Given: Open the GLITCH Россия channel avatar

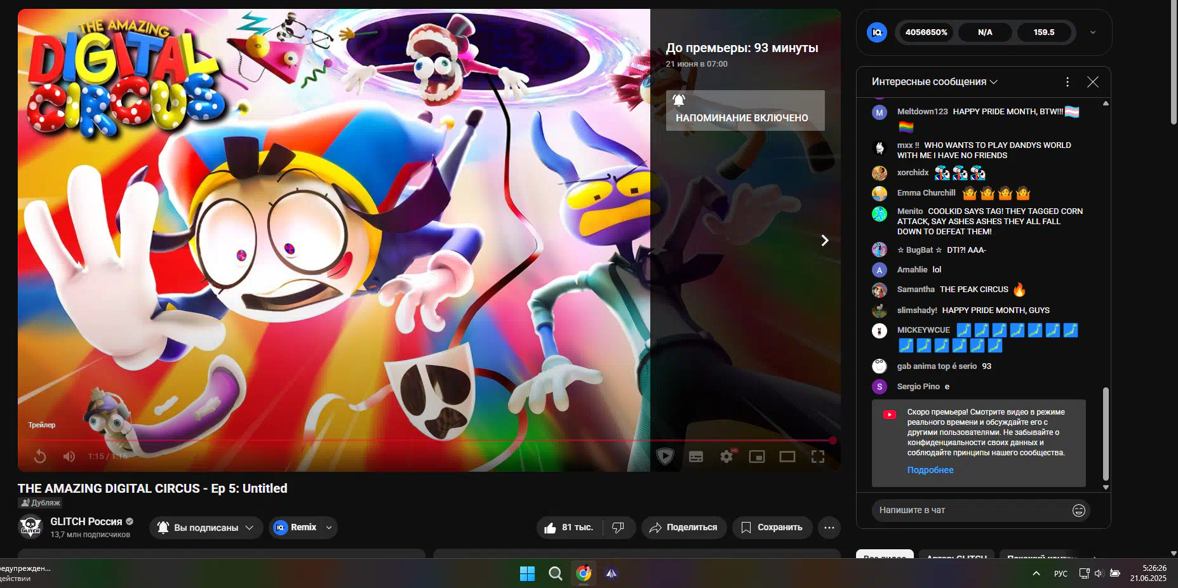Looking at the screenshot, I should [30, 527].
